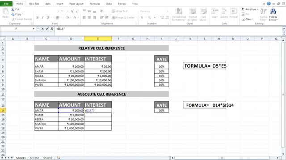Click the Fill button in Editing
Viewport: 286px width, 160px height.
[246, 14]
